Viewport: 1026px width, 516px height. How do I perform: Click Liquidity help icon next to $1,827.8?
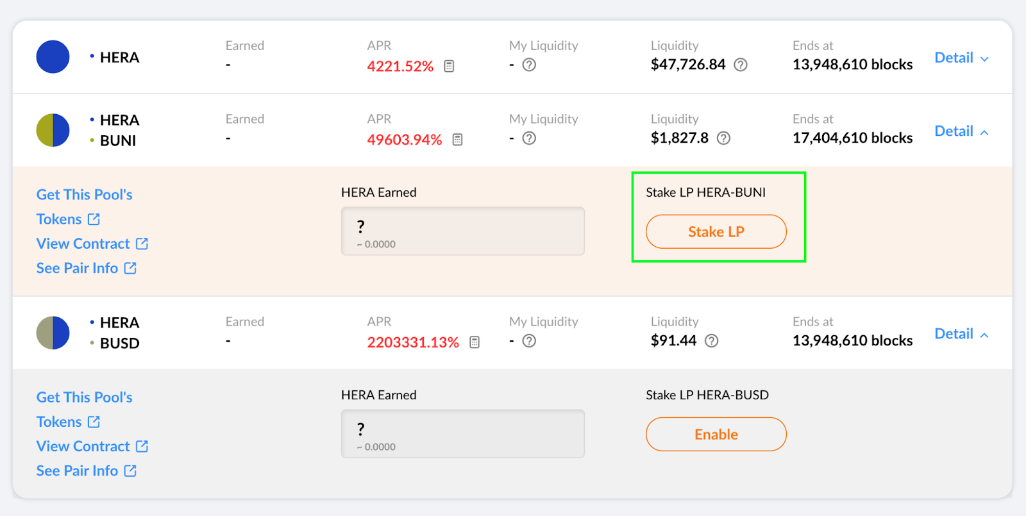[723, 138]
